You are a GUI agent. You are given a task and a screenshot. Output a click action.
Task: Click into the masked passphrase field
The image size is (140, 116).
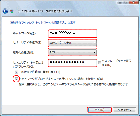[73, 63]
